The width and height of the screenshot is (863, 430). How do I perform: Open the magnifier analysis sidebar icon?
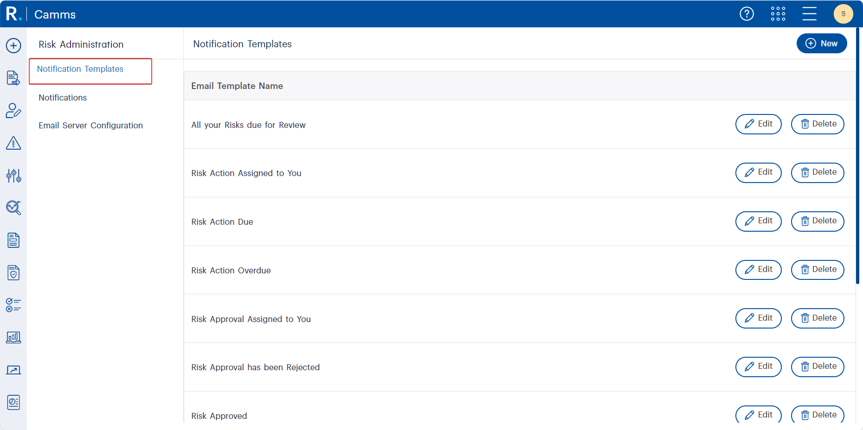click(13, 208)
